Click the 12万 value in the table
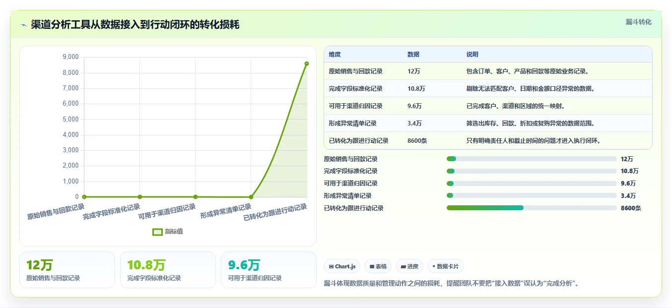Image resolution: width=672 pixels, height=308 pixels. (x=414, y=71)
